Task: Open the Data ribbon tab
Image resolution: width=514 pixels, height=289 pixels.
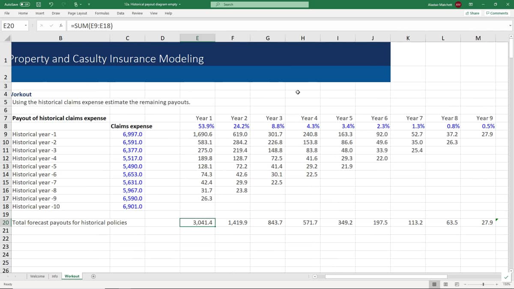Action: click(121, 13)
